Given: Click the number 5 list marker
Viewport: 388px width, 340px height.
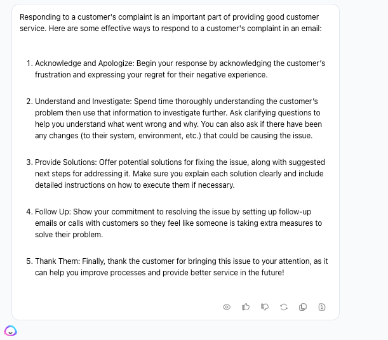Looking at the screenshot, I should click(x=29, y=261).
